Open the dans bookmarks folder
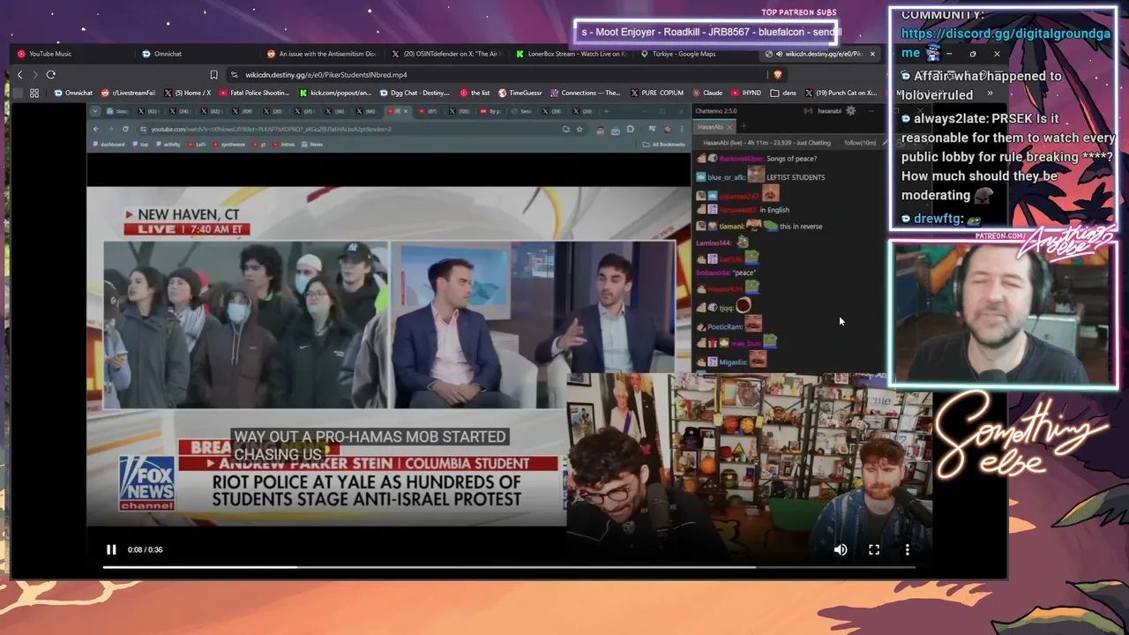 [x=783, y=93]
